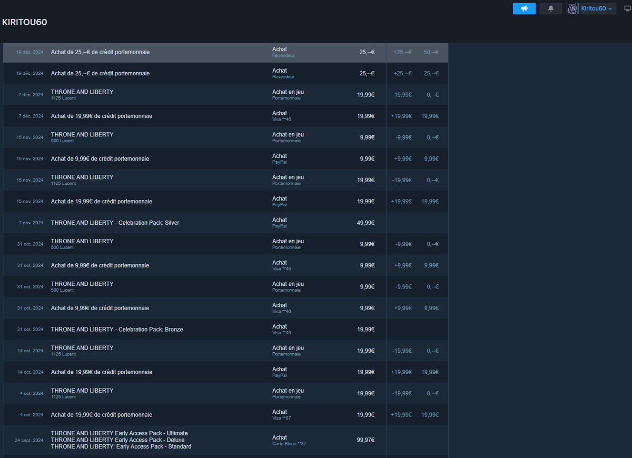Open the 14 oct. 2024 1125 Lucent purchase
This screenshot has width=632, height=458.
click(225, 351)
